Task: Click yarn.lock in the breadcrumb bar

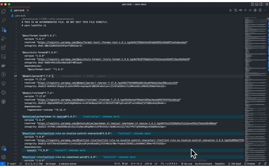Action: point(20,16)
